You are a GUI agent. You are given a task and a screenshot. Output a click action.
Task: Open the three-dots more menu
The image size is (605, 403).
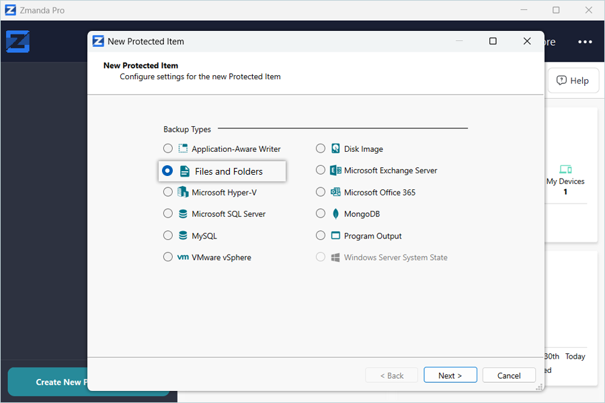[585, 42]
